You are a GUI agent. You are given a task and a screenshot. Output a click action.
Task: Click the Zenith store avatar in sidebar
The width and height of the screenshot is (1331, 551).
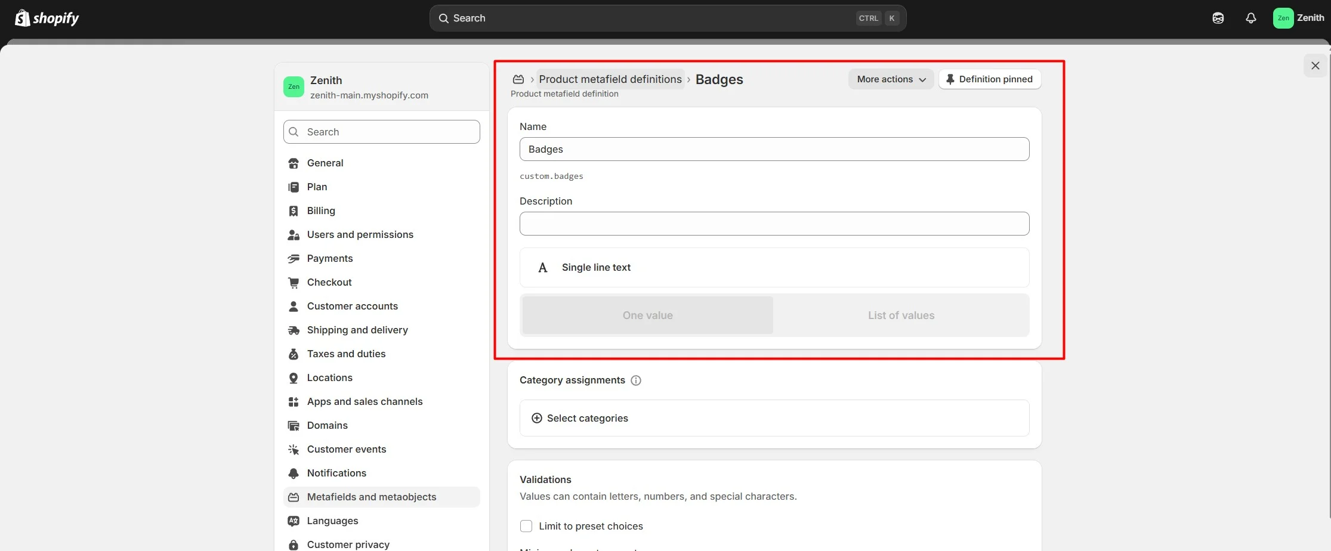pos(294,87)
